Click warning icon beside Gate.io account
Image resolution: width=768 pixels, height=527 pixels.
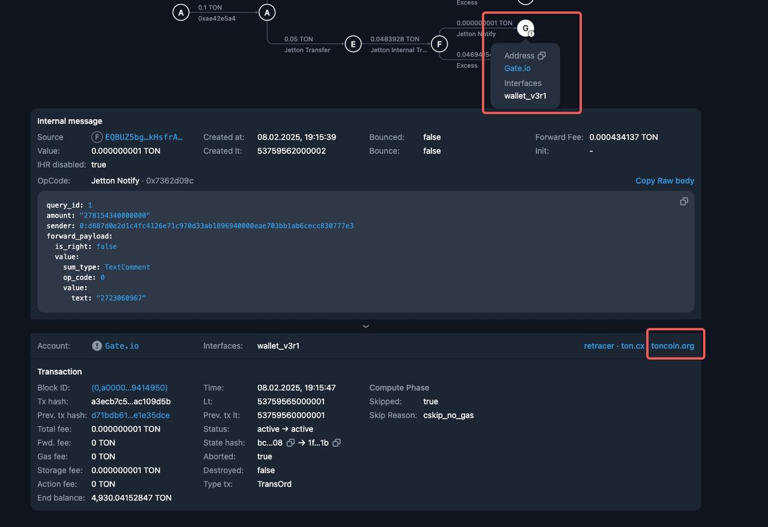click(x=97, y=346)
